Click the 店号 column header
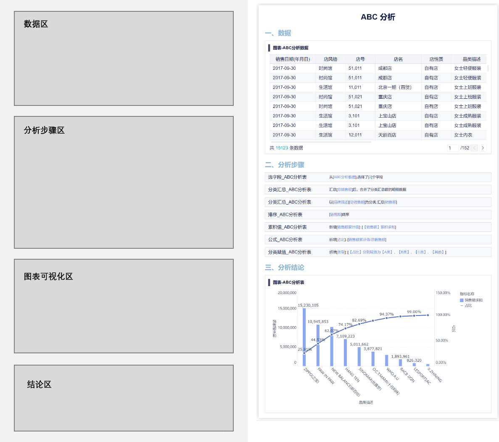The width and height of the screenshot is (499, 442). pyautogui.click(x=360, y=59)
